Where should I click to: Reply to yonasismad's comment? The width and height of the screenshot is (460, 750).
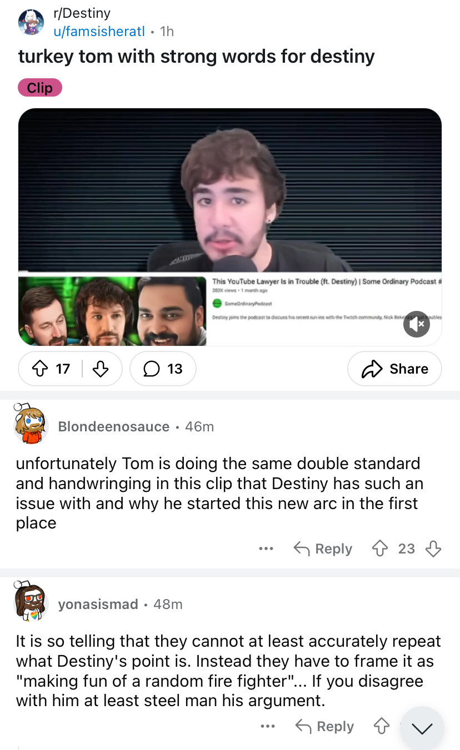point(324,726)
